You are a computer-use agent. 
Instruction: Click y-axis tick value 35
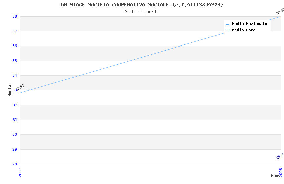pyautogui.click(x=15, y=61)
